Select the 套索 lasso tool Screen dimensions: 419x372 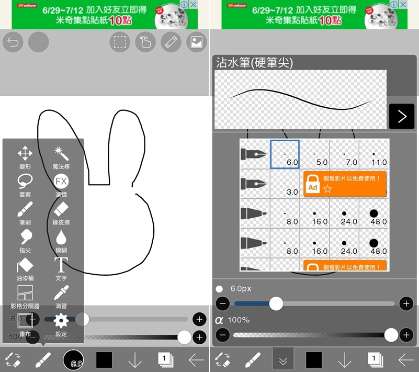25,185
